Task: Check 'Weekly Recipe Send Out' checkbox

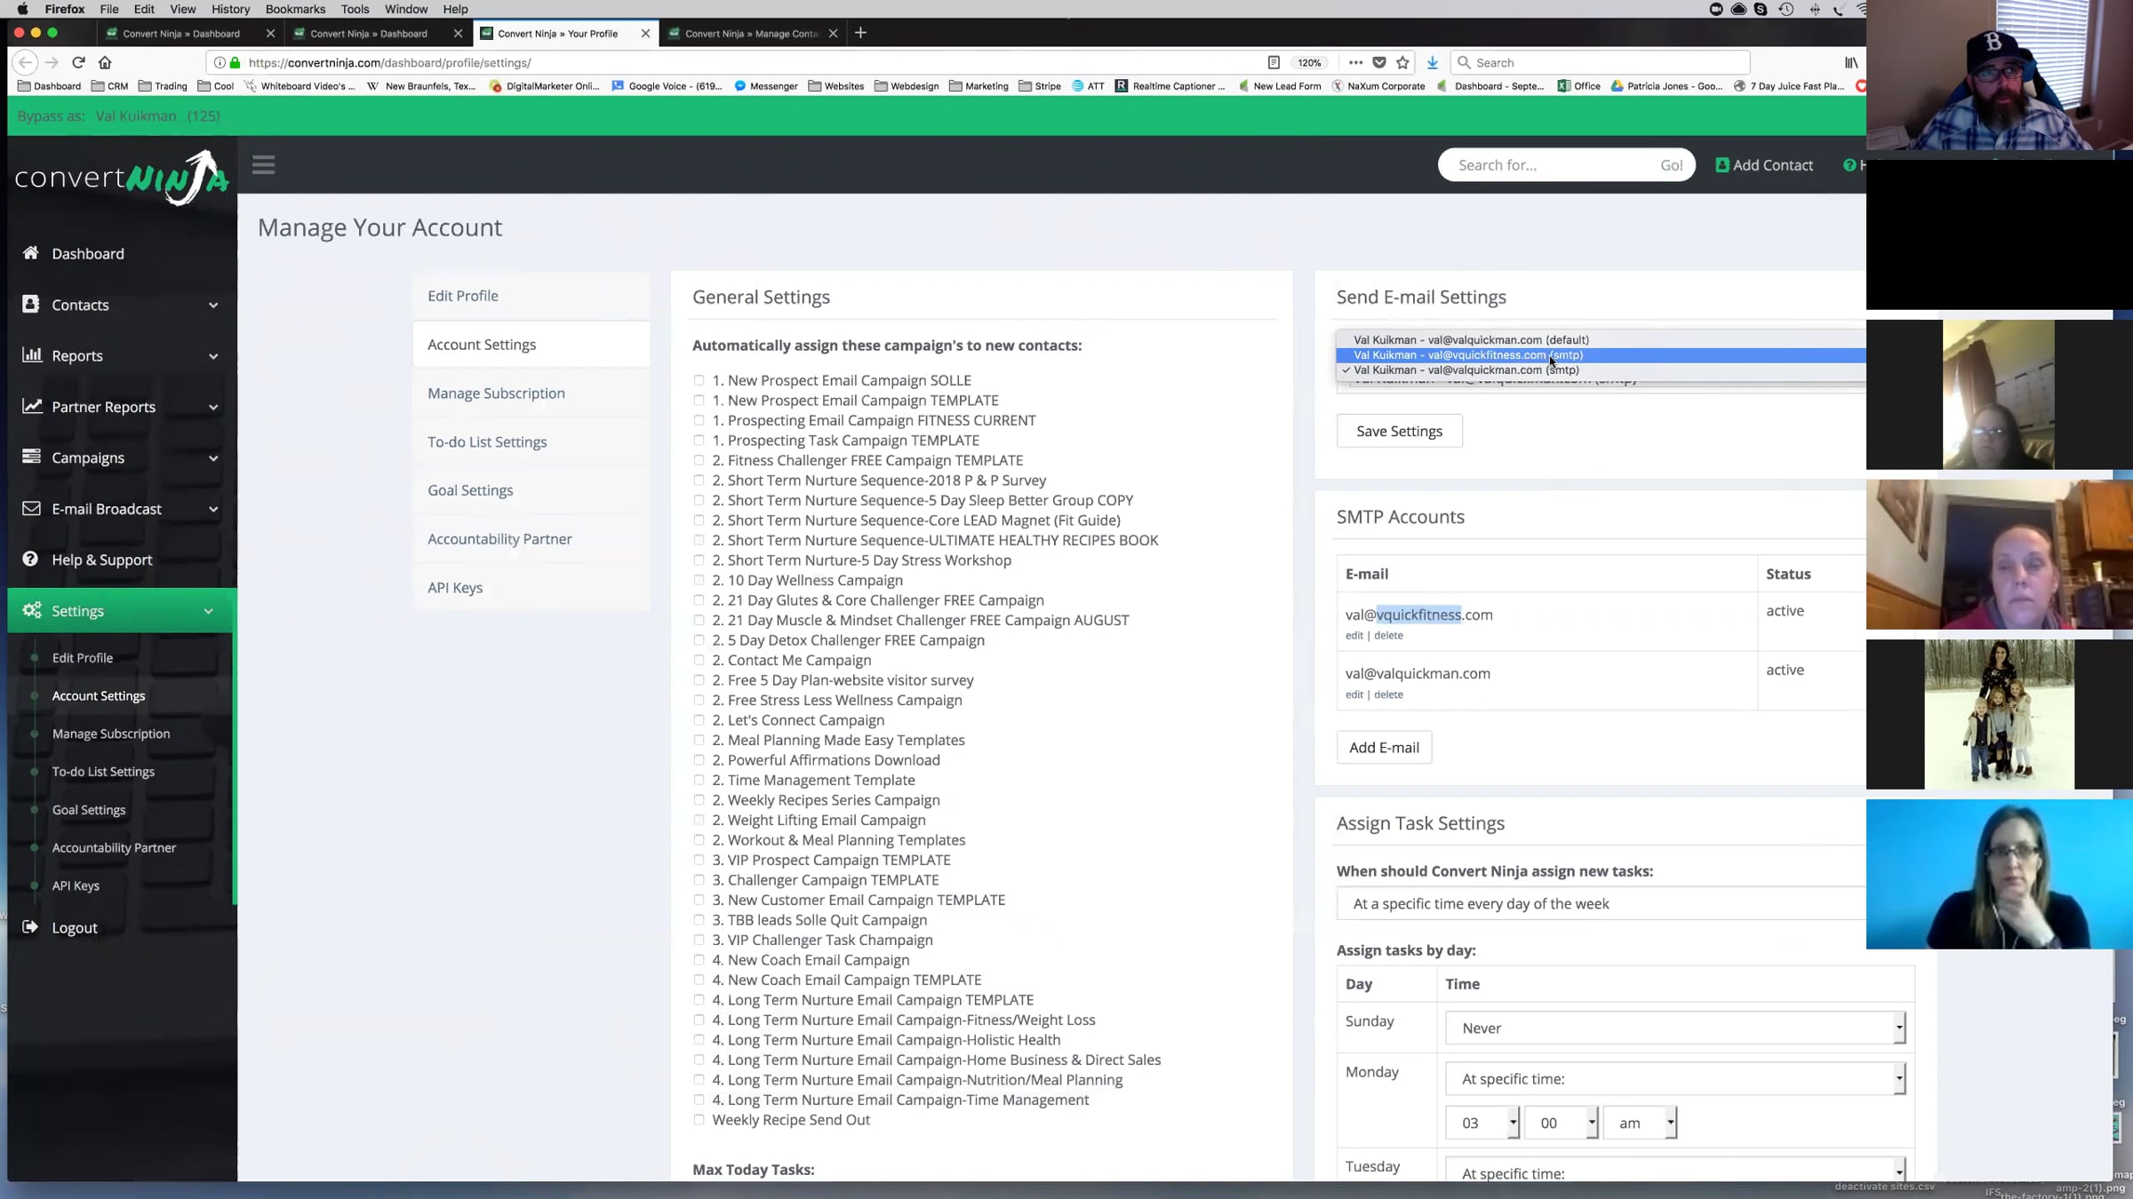Action: (699, 1120)
